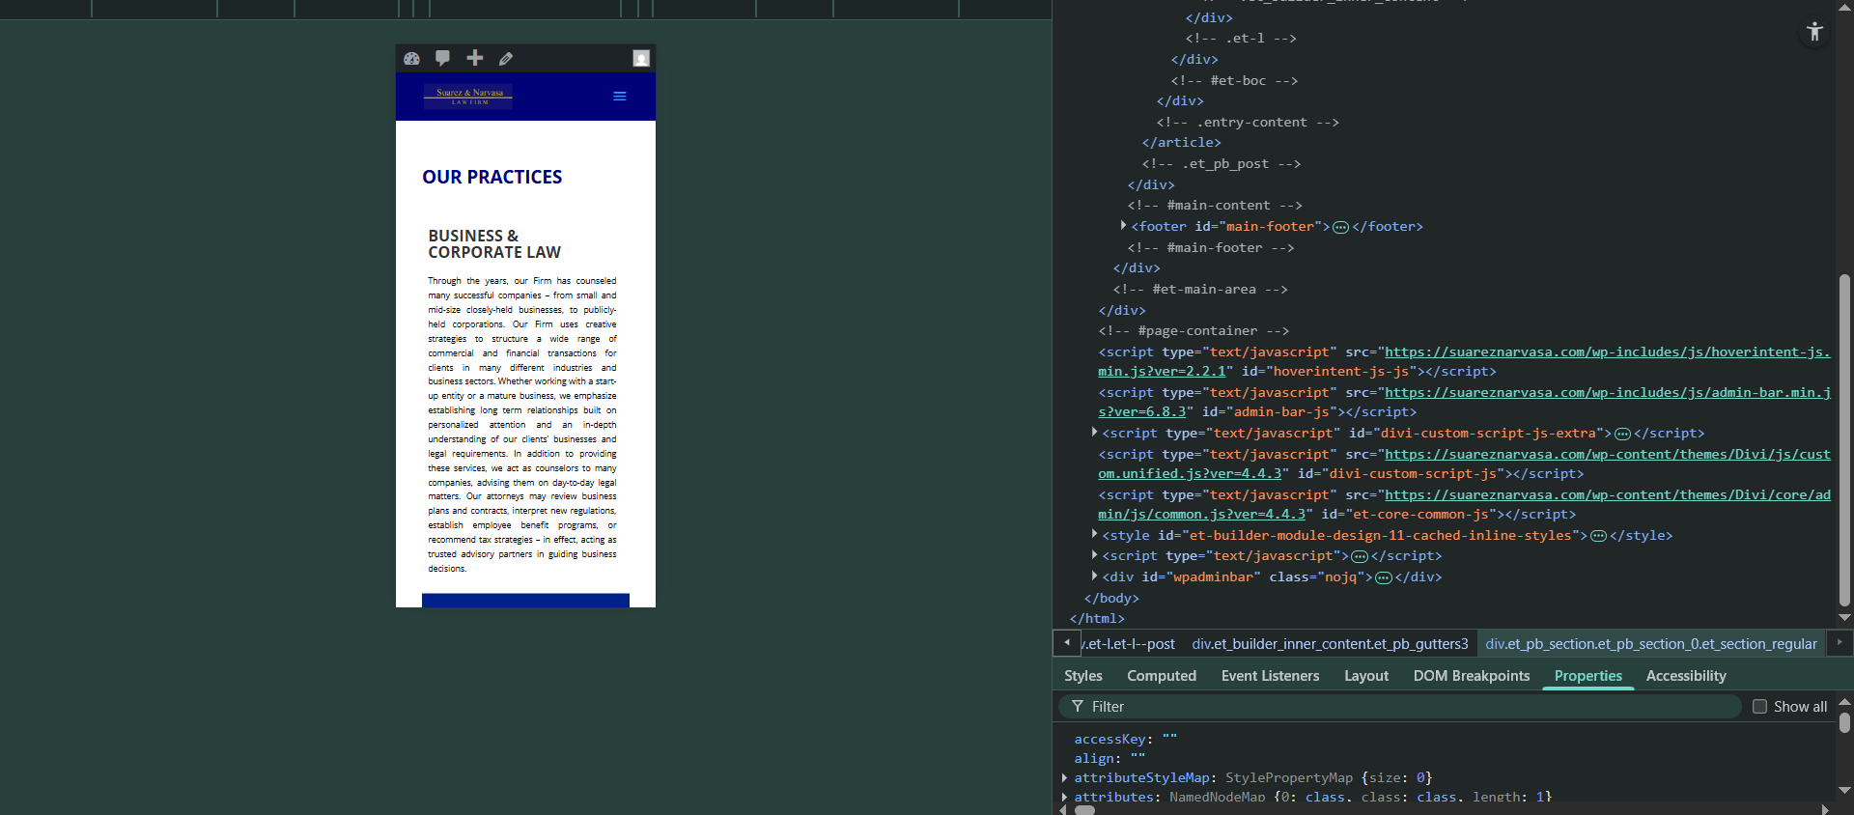Expand the footer main-footer element

point(1123,226)
